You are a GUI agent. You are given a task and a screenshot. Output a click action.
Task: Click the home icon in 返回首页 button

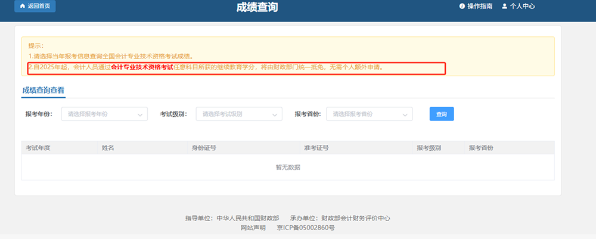tap(23, 6)
